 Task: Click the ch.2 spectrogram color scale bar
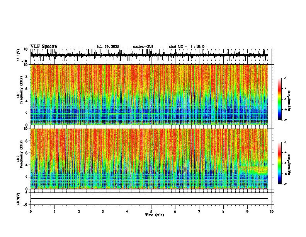pyautogui.click(x=280, y=163)
